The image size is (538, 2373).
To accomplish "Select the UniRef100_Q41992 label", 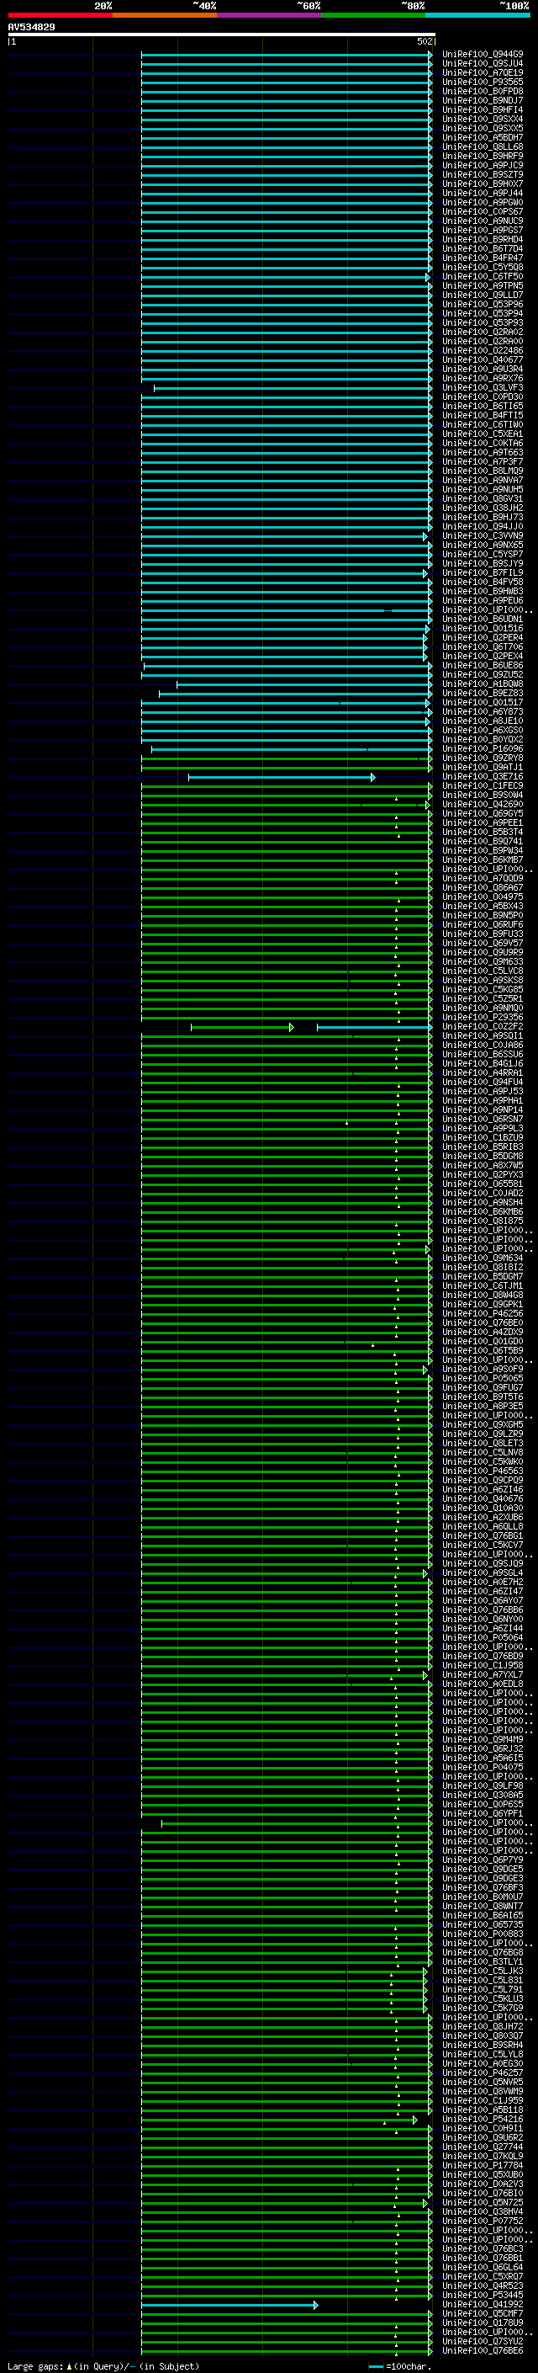I will pos(483,2304).
